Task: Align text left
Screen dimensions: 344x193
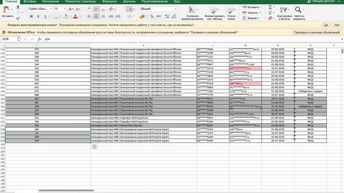Action: point(89,16)
